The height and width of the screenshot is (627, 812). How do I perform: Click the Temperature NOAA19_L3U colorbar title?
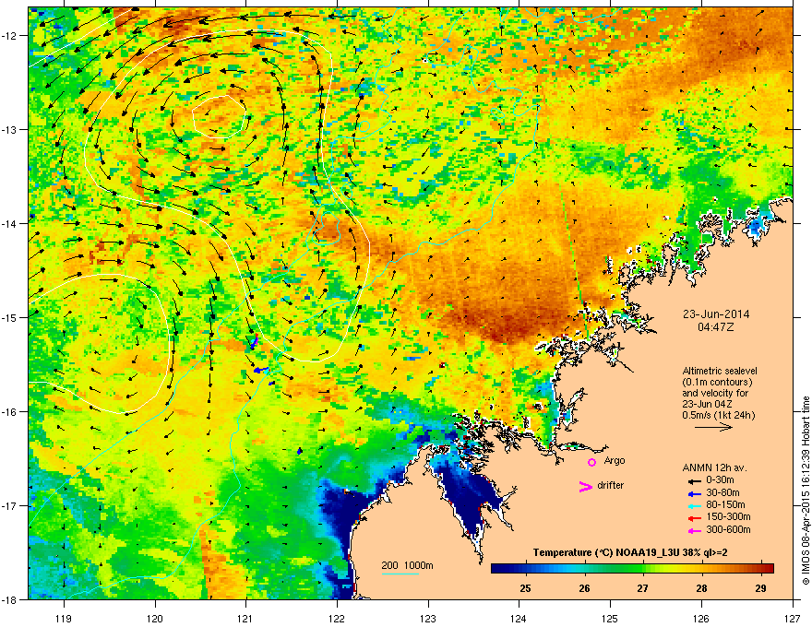tap(630, 552)
